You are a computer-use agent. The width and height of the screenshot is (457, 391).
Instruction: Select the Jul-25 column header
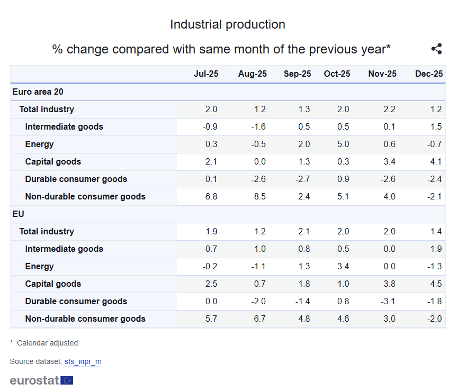click(206, 74)
